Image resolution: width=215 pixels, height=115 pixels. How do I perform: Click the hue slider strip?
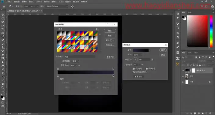coord(211,31)
